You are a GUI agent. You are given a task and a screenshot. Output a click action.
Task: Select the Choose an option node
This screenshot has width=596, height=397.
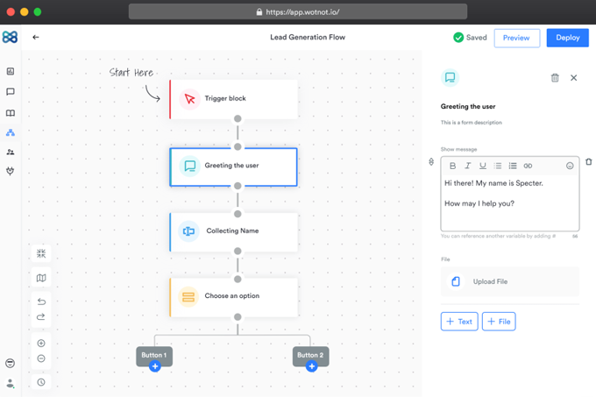click(x=233, y=297)
